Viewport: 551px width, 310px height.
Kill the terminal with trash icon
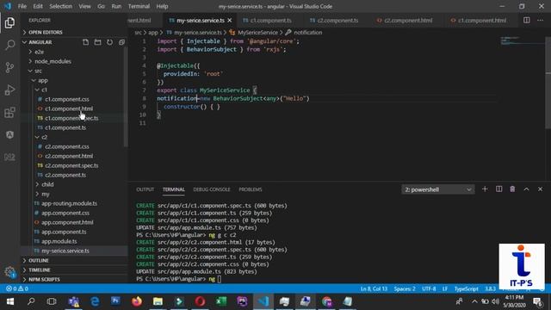(x=512, y=189)
